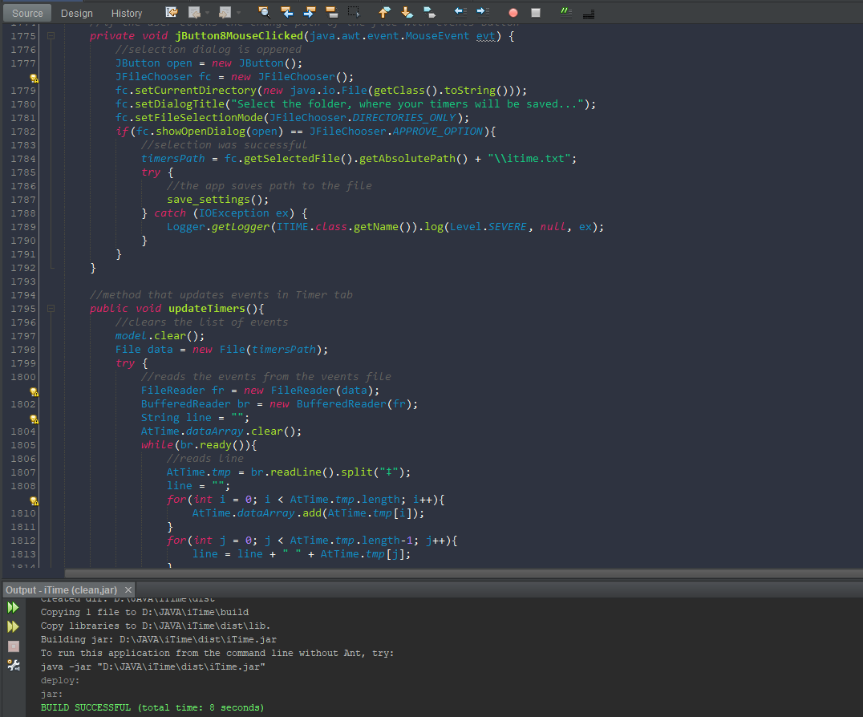
Task: Switch to the Design view tab
Action: [x=76, y=13]
